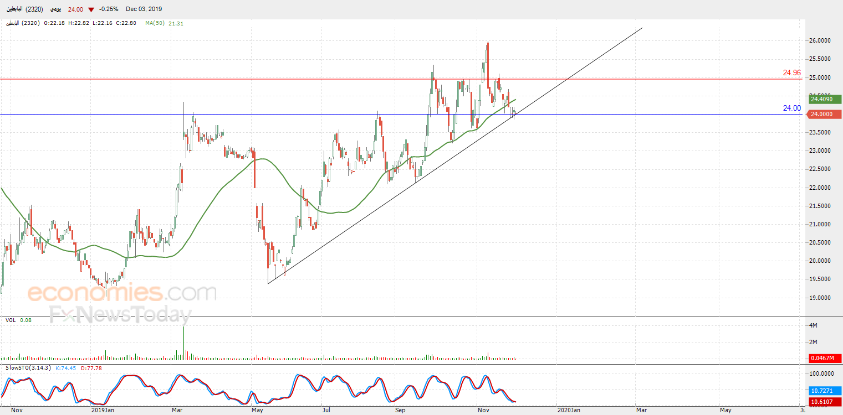
Task: Click the red 24.0000 last price tag
Action: click(825, 115)
